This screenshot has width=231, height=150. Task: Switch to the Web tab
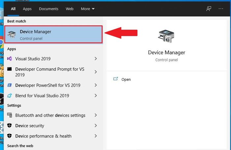click(x=70, y=9)
